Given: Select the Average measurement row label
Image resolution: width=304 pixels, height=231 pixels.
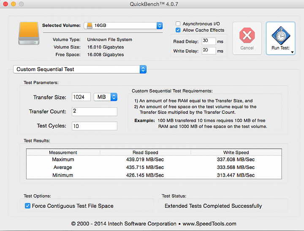Looking at the screenshot, I should 63,167.
